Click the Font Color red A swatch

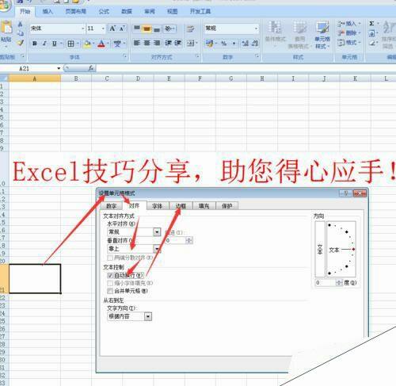[x=101, y=44]
